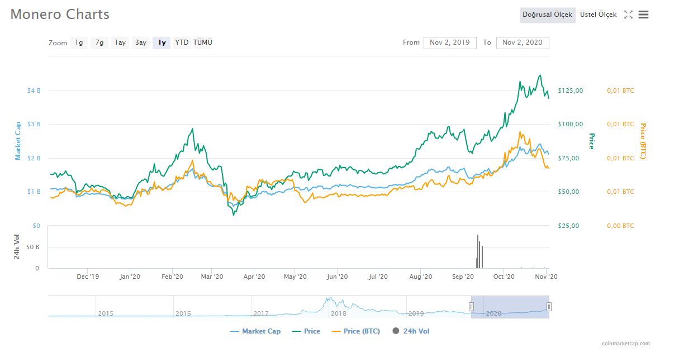Switch to Üstel Ölçek log scale
Image resolution: width=679 pixels, height=357 pixels.
pos(598,15)
